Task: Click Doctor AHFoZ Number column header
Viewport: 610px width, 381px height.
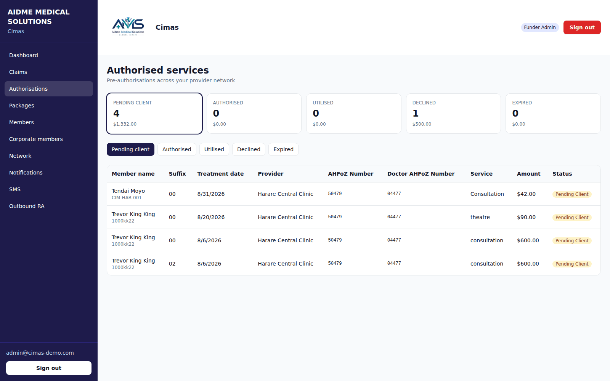Action: pyautogui.click(x=421, y=174)
